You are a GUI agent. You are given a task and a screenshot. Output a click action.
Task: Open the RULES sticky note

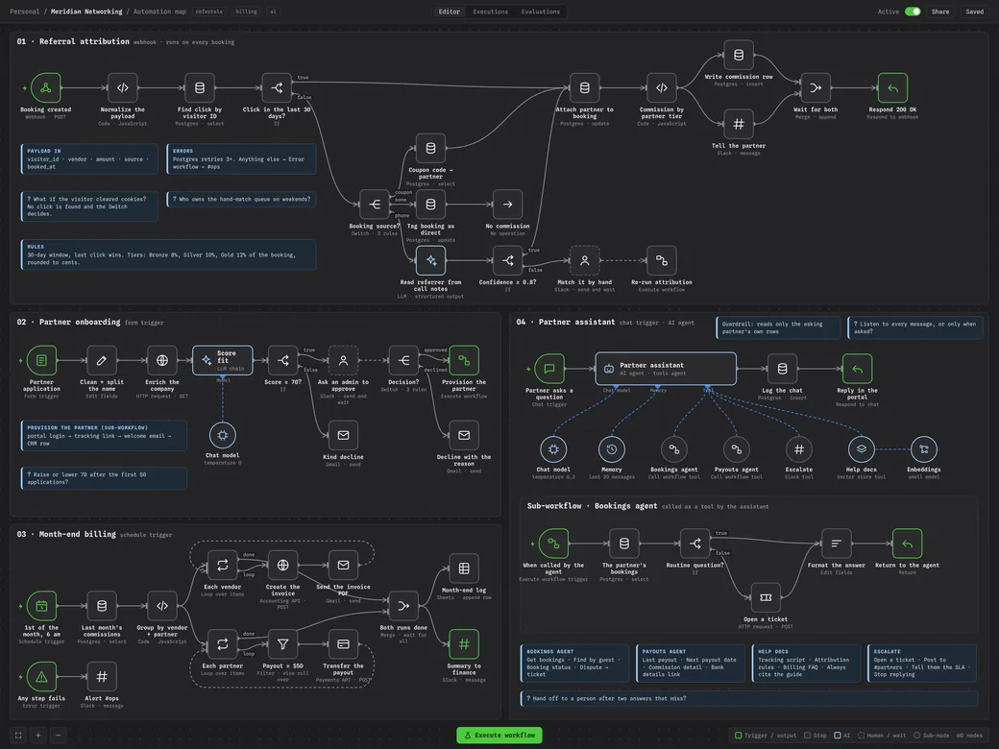click(x=168, y=254)
